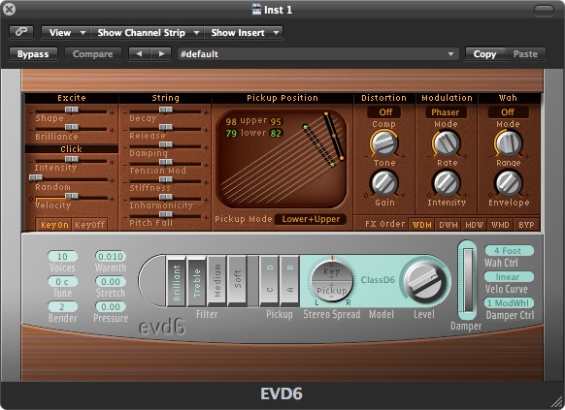565x410 pixels.
Task: Click the Wah Envelope knob
Action: click(x=508, y=183)
